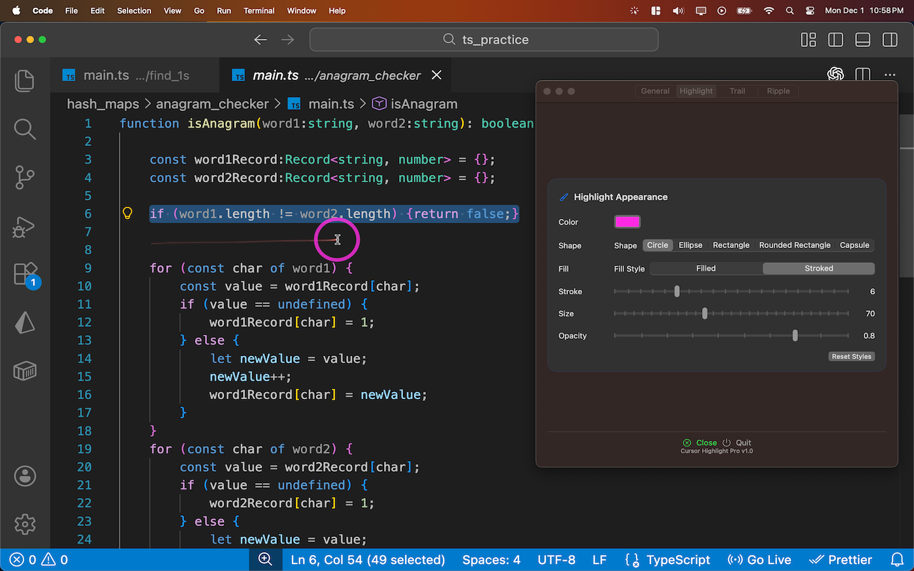
Task: Open the Search view in the activity bar
Action: [x=25, y=129]
